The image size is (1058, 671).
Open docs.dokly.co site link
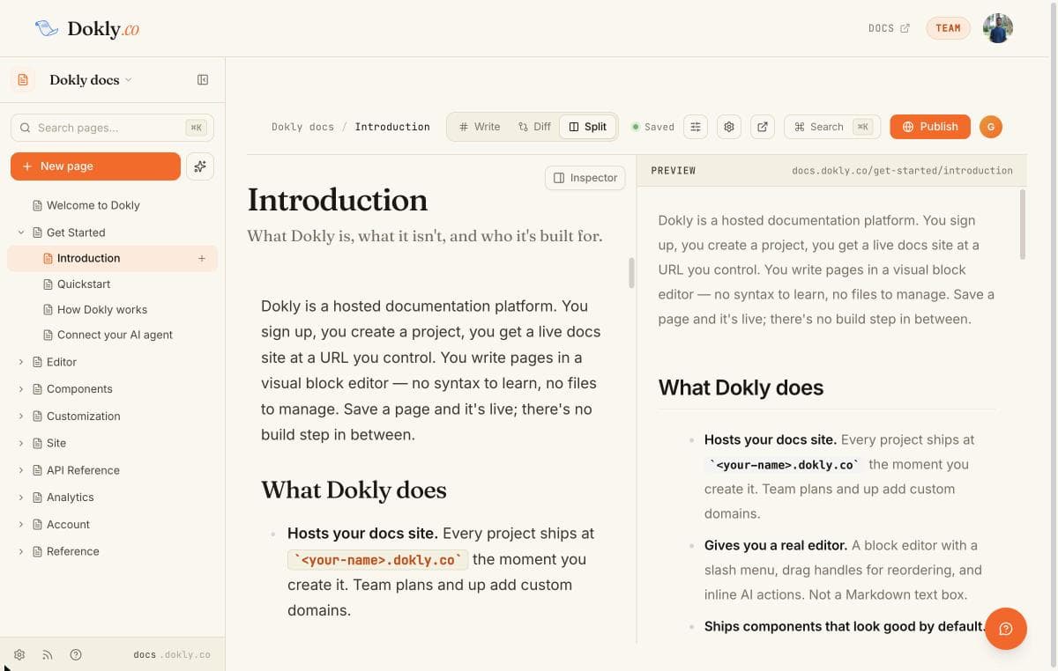pos(172,654)
